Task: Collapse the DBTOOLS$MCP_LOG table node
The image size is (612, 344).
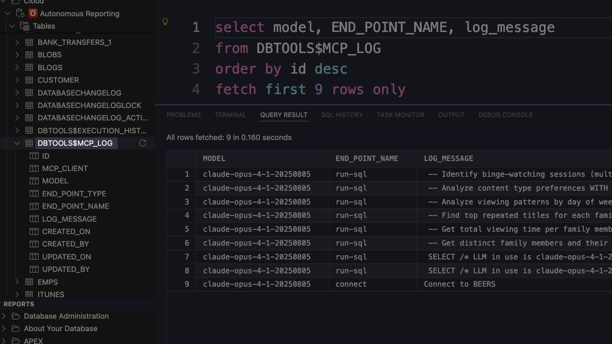Action: click(17, 143)
